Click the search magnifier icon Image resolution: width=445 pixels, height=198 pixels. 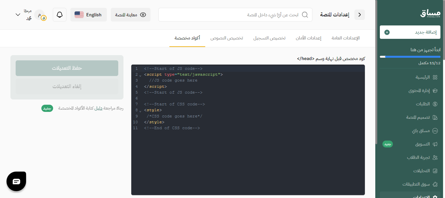(x=305, y=15)
